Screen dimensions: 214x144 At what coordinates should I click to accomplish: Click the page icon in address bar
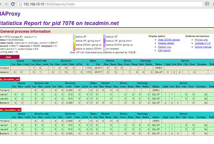coord(20,4)
